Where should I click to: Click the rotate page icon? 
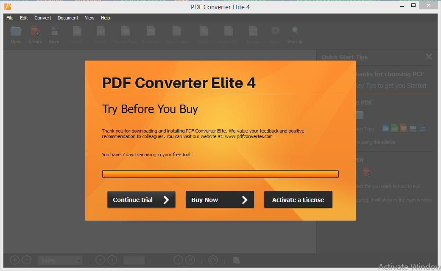click(213, 260)
